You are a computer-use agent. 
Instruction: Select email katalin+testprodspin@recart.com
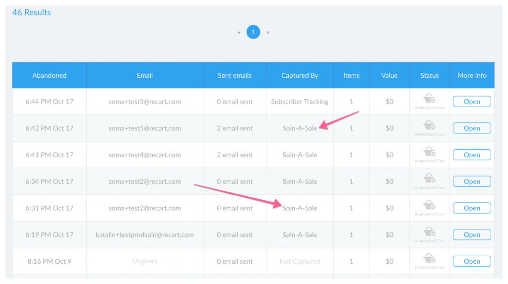click(x=145, y=235)
